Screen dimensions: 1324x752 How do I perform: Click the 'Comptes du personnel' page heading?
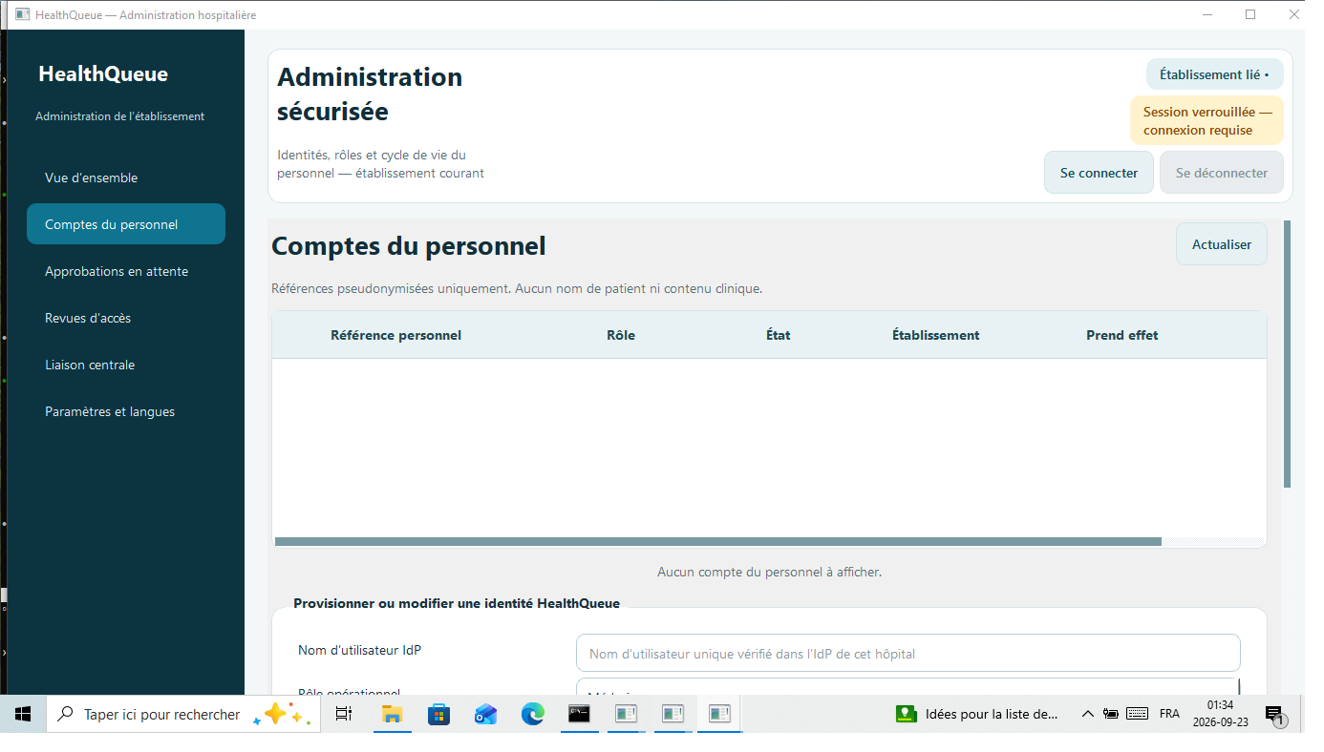pyautogui.click(x=409, y=246)
